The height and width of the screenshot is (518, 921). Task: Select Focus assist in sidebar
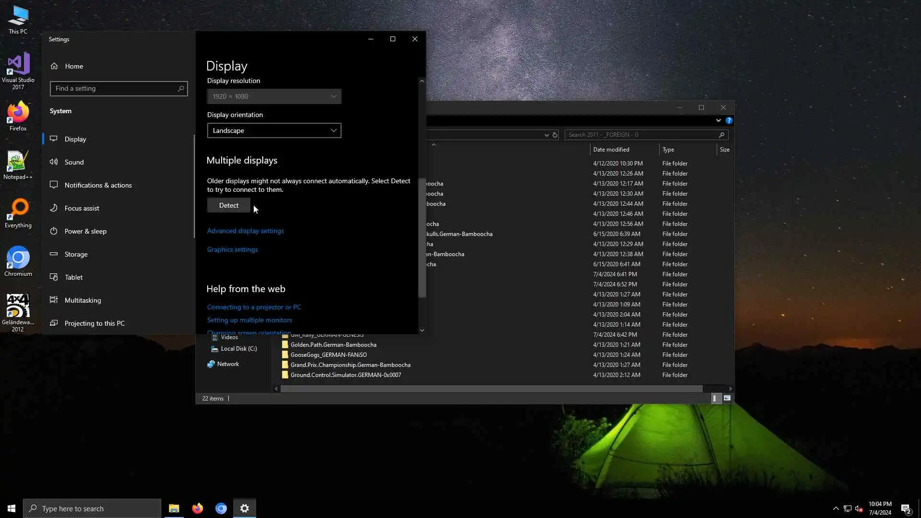click(82, 208)
